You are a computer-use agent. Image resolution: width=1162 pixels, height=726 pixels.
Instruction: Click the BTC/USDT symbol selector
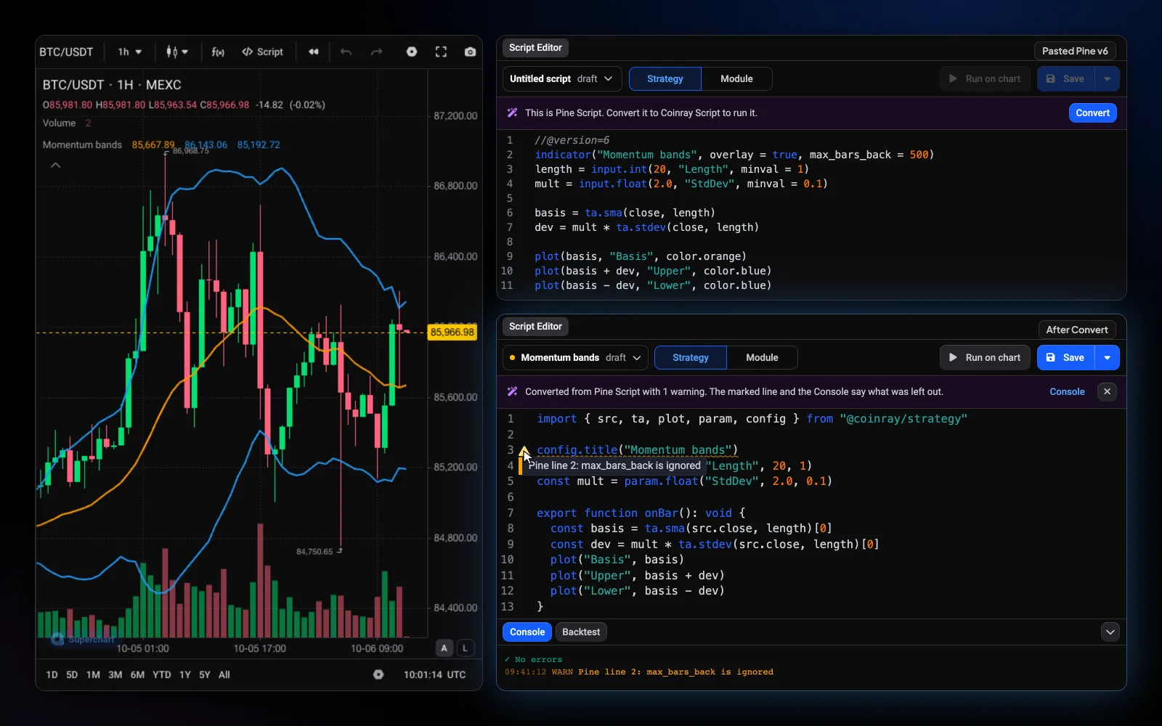point(66,52)
